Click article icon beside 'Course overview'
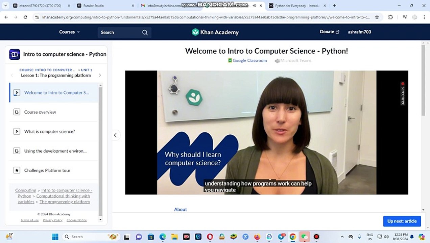 click(x=17, y=112)
